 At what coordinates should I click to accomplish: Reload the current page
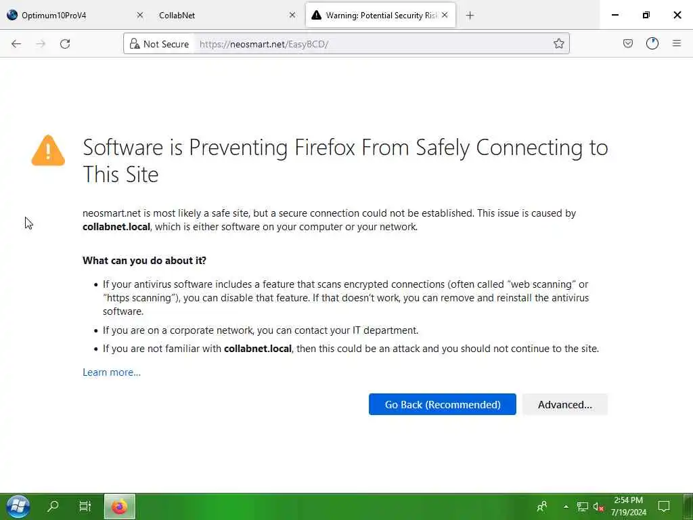click(65, 44)
